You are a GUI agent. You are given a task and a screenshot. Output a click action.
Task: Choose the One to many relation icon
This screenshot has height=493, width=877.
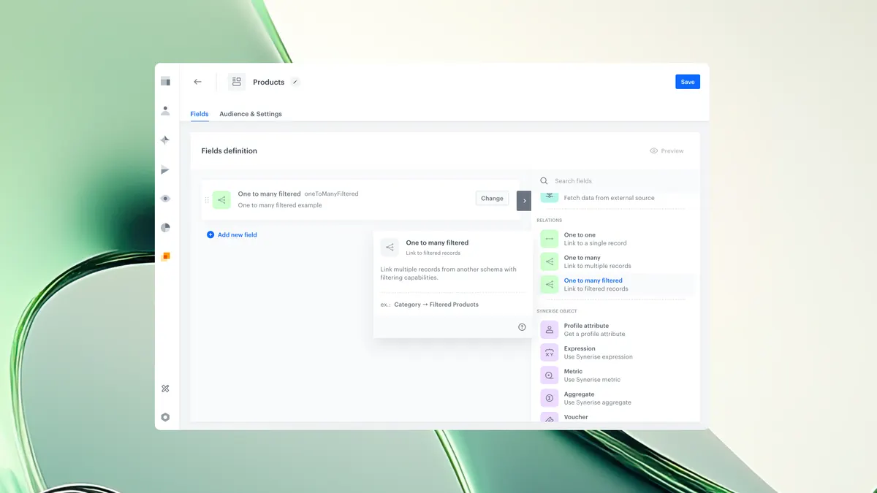[x=549, y=261]
